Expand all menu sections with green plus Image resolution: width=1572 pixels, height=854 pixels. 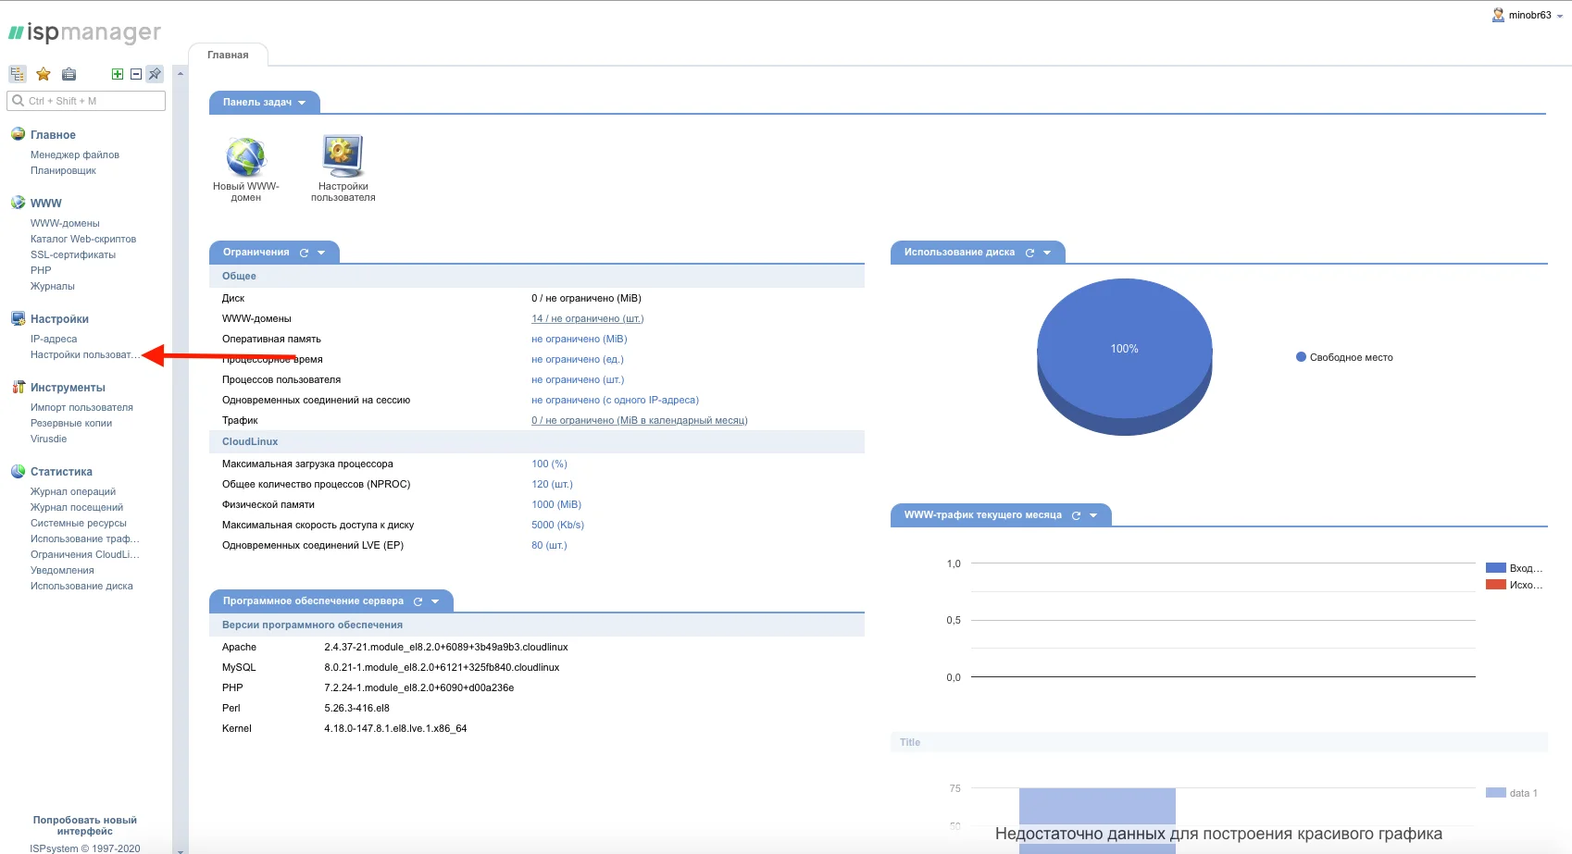tap(118, 74)
